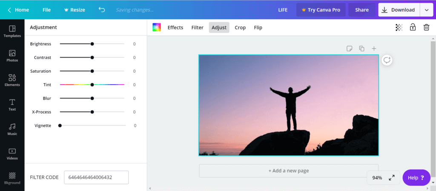The width and height of the screenshot is (436, 191).
Task: Click the Tint rainbow slider handle
Action: pyautogui.click(x=92, y=85)
